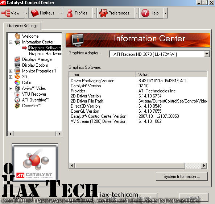Open the Display Options page

point(36,65)
